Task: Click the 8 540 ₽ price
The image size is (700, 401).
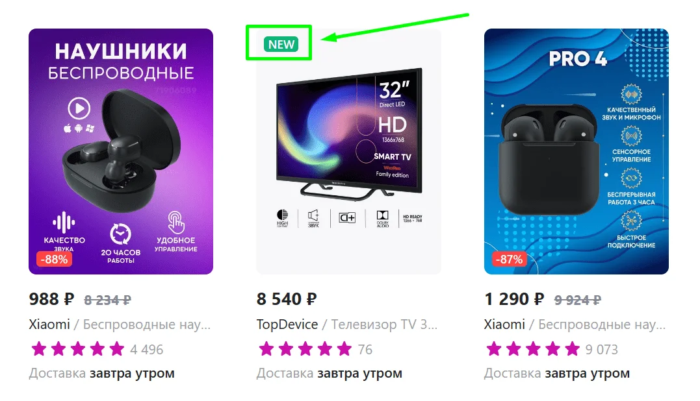Action: (x=287, y=299)
